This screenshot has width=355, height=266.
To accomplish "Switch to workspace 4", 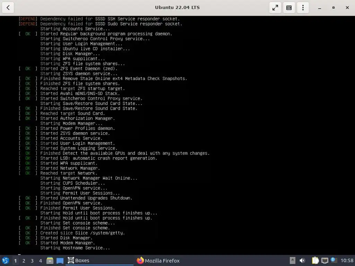I will [41, 260].
